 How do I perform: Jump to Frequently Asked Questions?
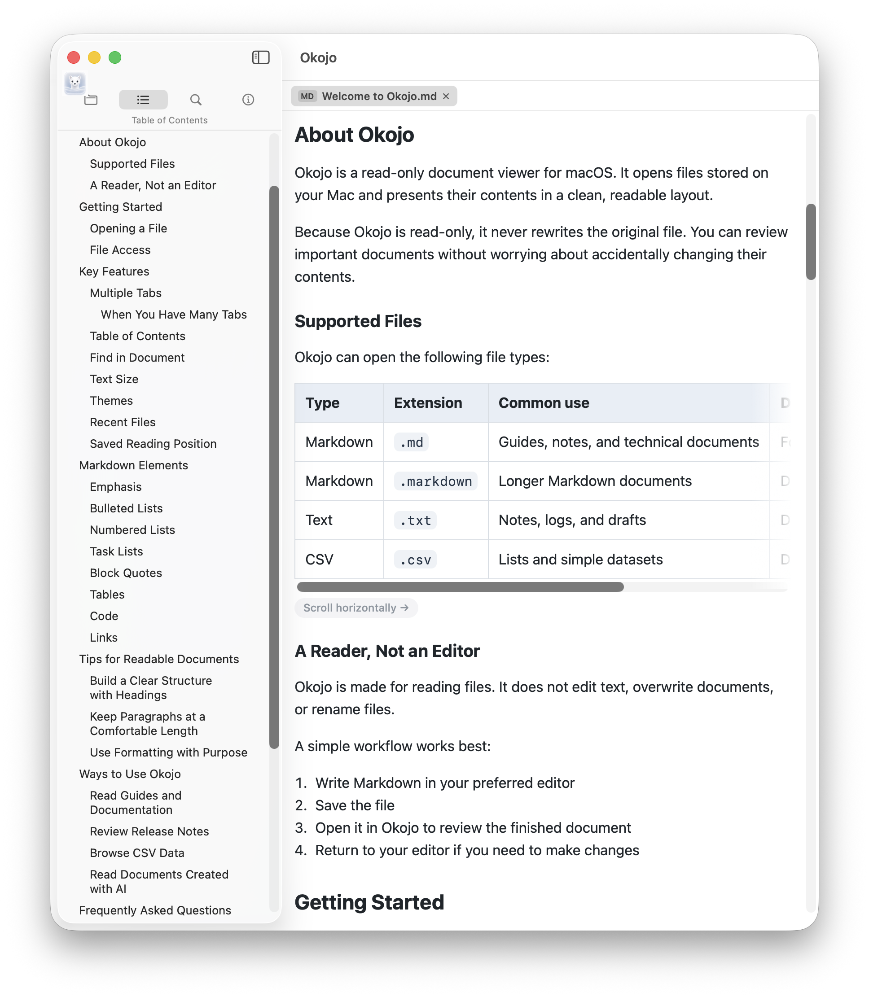click(155, 911)
